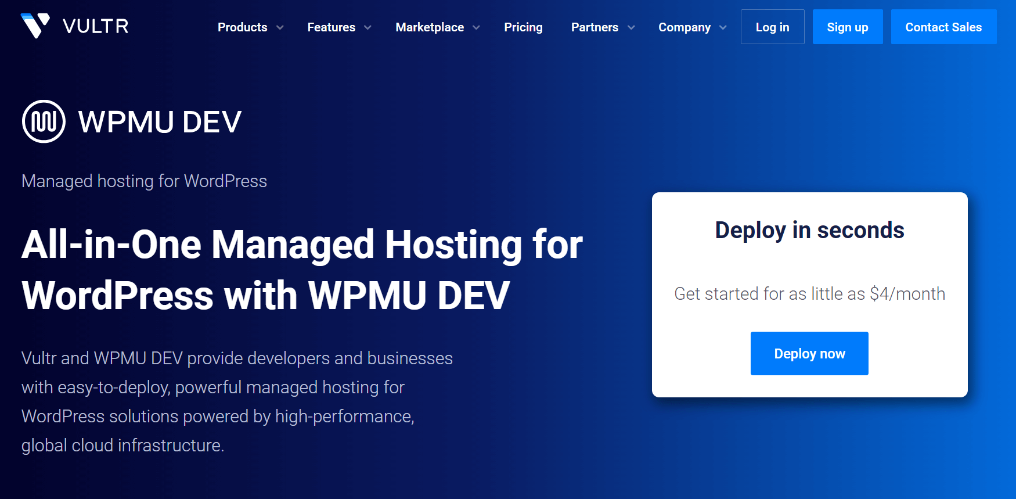The height and width of the screenshot is (499, 1016).
Task: Open the Company menu
Action: (x=684, y=27)
